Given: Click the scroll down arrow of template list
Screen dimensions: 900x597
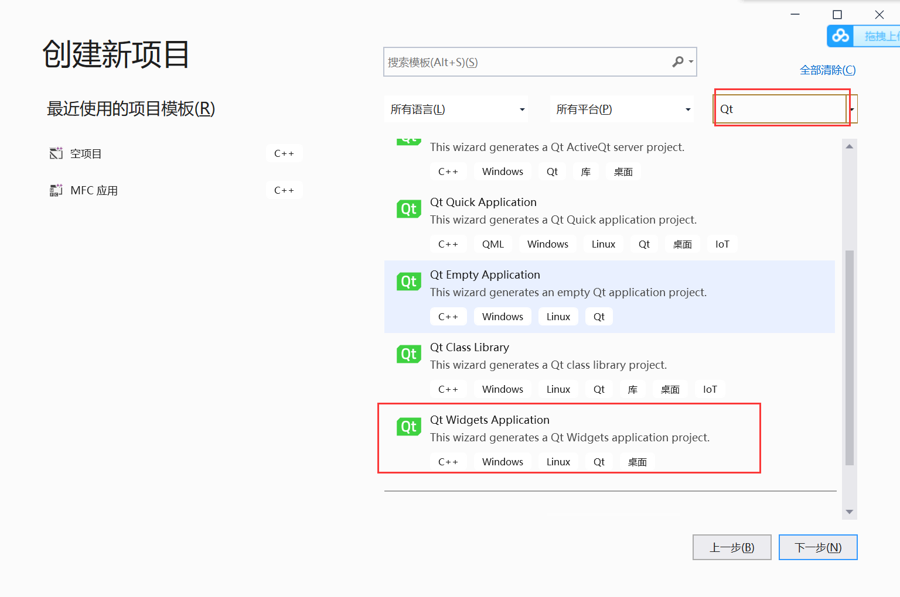Looking at the screenshot, I should [x=849, y=512].
